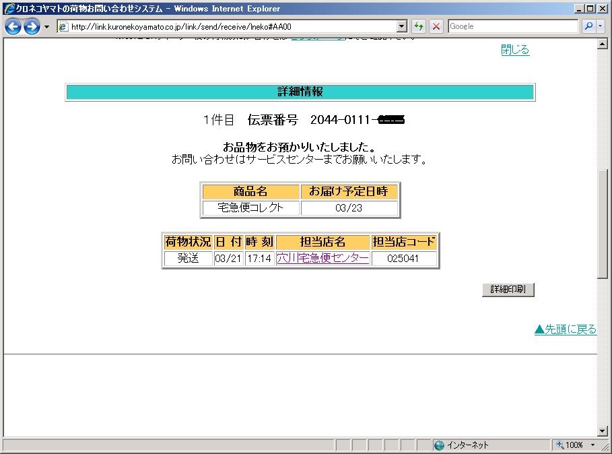Open recent pages dropdown beside Forward arrow

click(46, 27)
